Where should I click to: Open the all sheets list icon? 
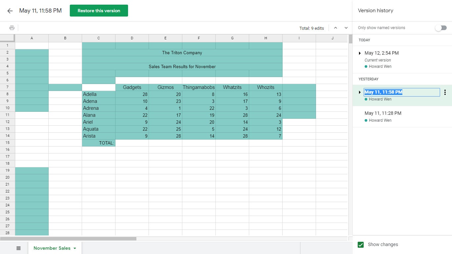(x=19, y=248)
